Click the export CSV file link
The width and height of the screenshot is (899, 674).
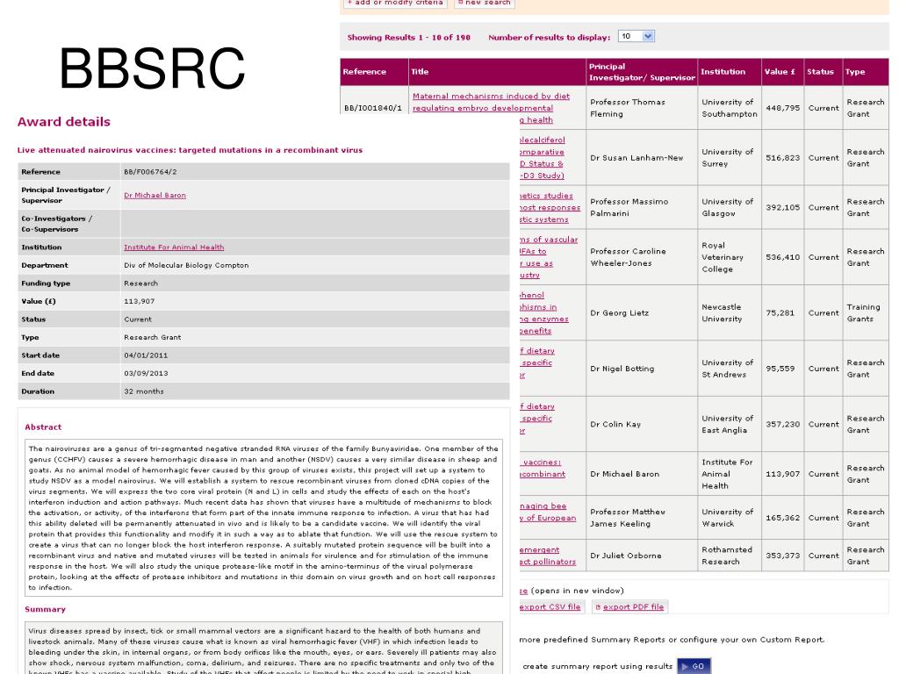point(550,607)
